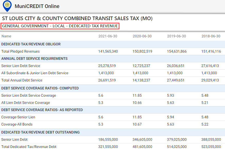
Task: Collapse Dedicated Tax/Revenue Obligor section
Action: pos(112,44)
